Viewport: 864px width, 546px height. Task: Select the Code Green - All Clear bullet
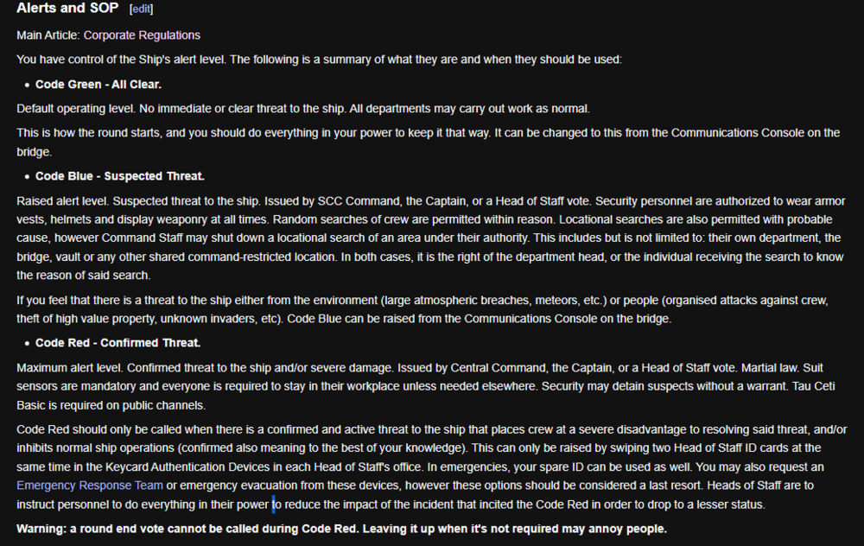point(98,85)
